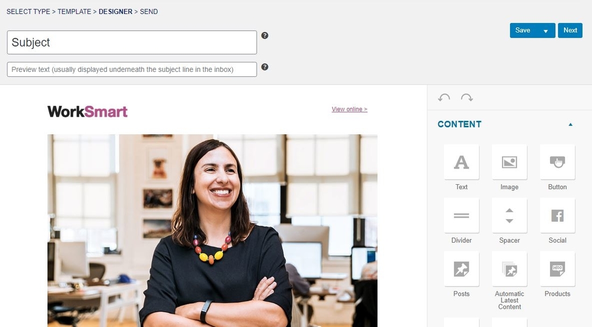Select the Automatic Latest Content block icon

[x=509, y=269]
